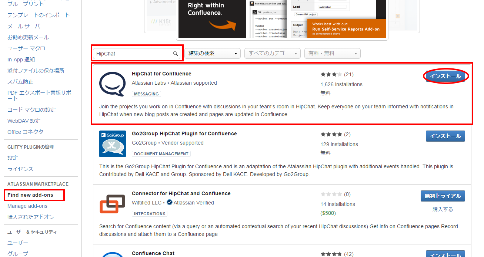Open Connector for HipChat overlapping squares logo
This screenshot has height=257, width=484.
coord(113,204)
